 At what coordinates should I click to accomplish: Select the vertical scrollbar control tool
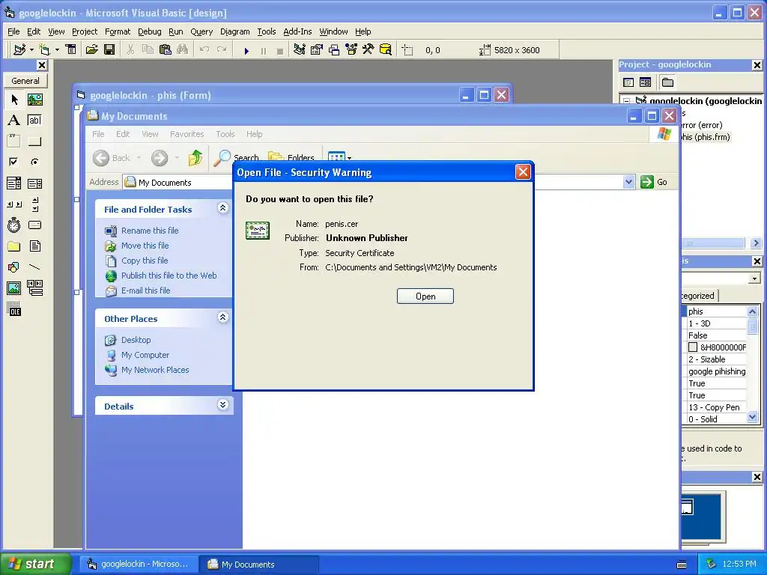[x=34, y=204]
